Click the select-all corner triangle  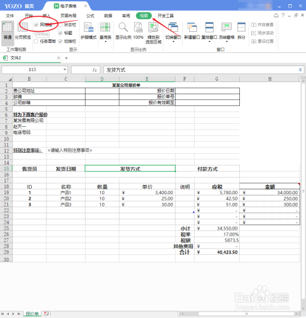(x=10, y=79)
